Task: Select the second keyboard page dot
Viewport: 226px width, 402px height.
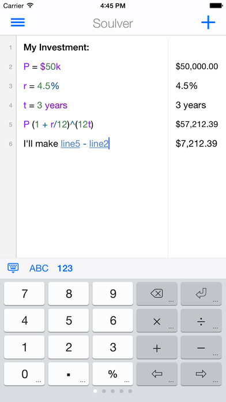Action: coord(104,391)
